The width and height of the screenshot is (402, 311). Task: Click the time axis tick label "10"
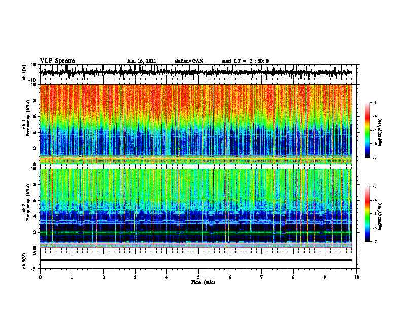(357, 277)
